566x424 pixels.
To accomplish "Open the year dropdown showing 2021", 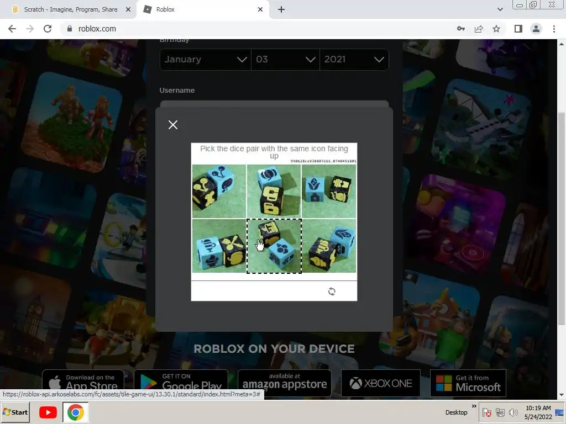I will pyautogui.click(x=354, y=60).
